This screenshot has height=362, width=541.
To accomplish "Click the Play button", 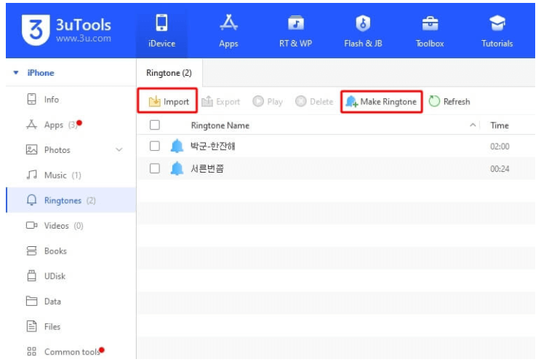I will click(x=268, y=102).
